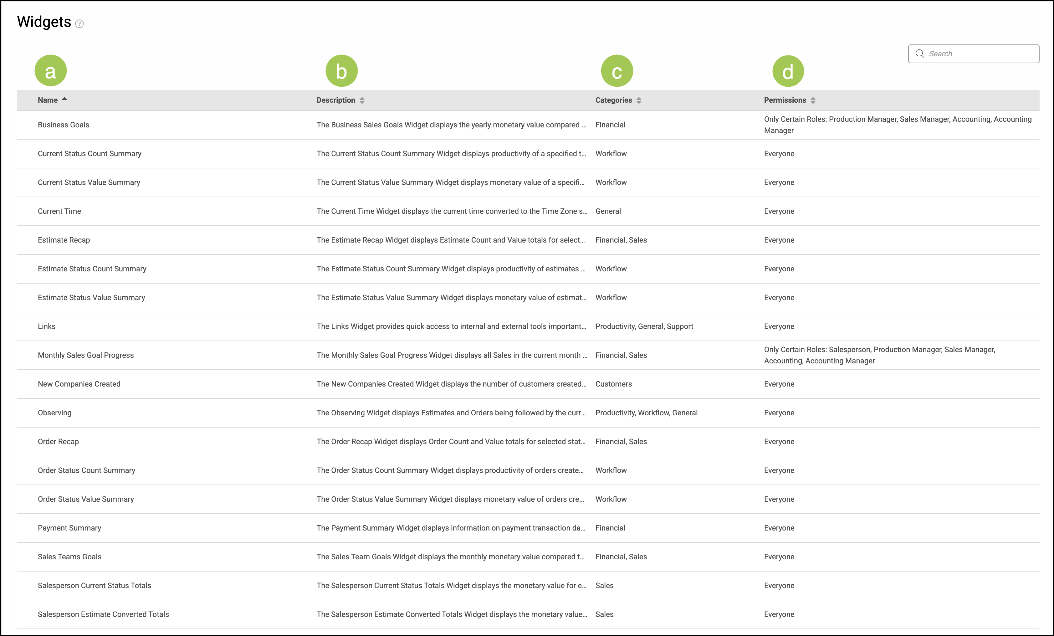Open the Current Time widget row
Viewport: 1054px width, 636px height.
click(x=59, y=211)
